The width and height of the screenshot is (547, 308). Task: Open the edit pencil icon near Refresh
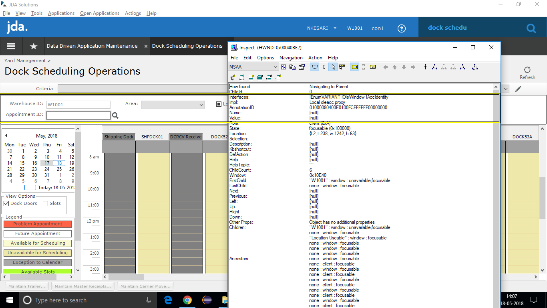(518, 89)
